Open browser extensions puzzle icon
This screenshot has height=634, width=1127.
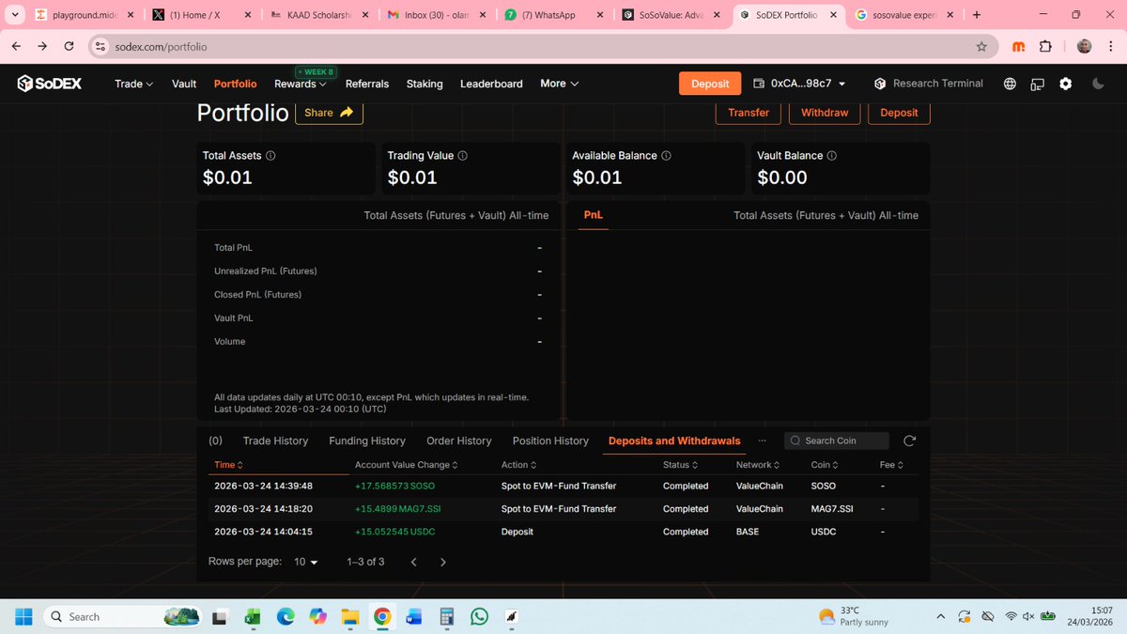tap(1045, 46)
